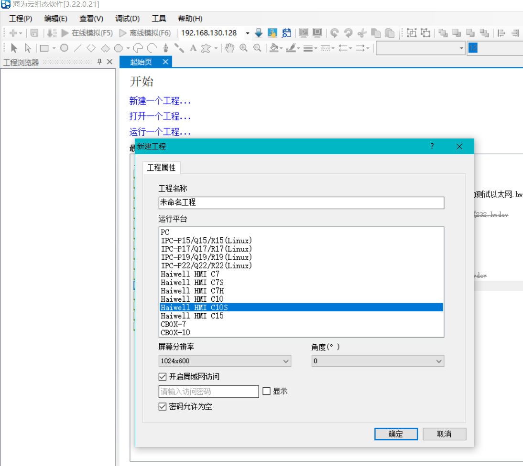Select the pie sector shape tool
The height and width of the screenshot is (466, 523).
click(138, 48)
